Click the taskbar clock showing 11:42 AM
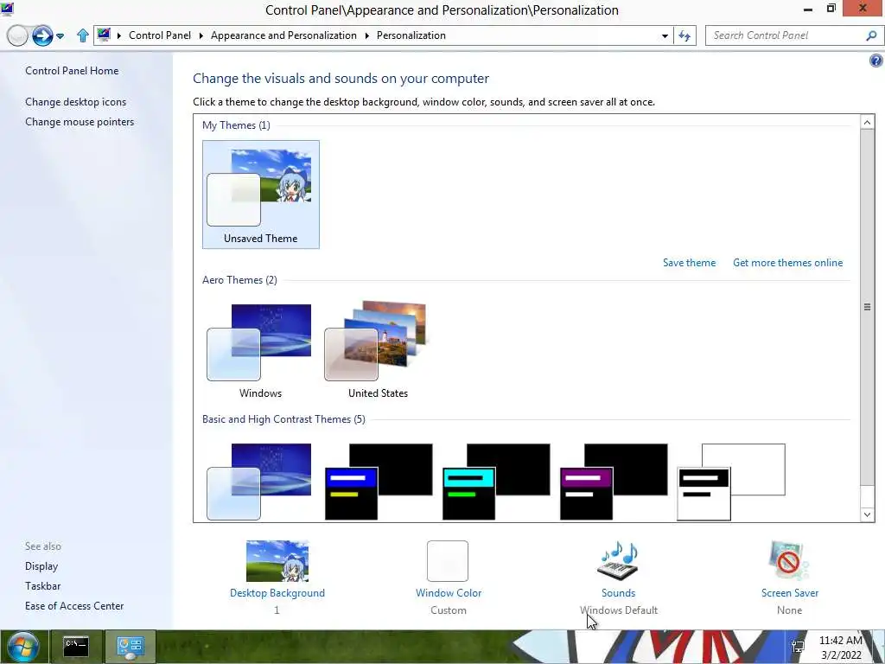Image resolution: width=885 pixels, height=664 pixels. point(840,647)
